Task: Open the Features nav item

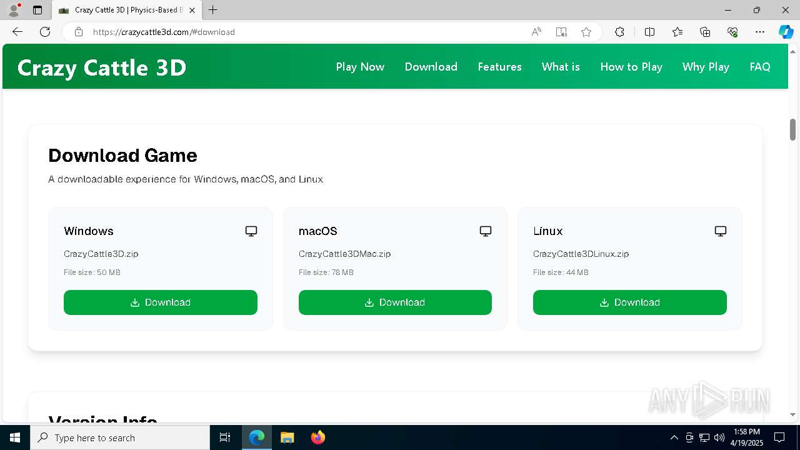Action: click(x=499, y=67)
